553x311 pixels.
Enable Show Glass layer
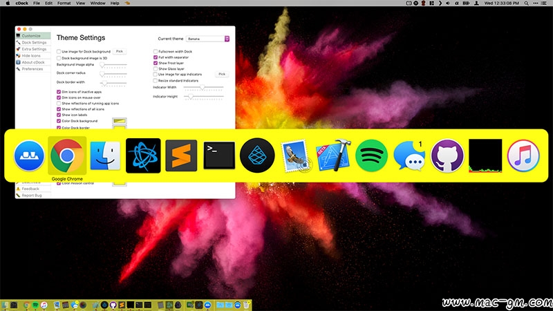(x=155, y=68)
